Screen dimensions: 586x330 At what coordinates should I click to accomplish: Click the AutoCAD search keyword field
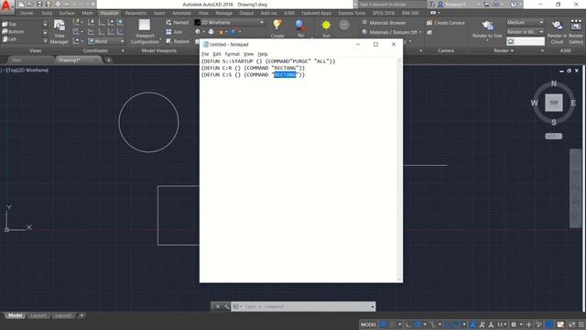393,5
